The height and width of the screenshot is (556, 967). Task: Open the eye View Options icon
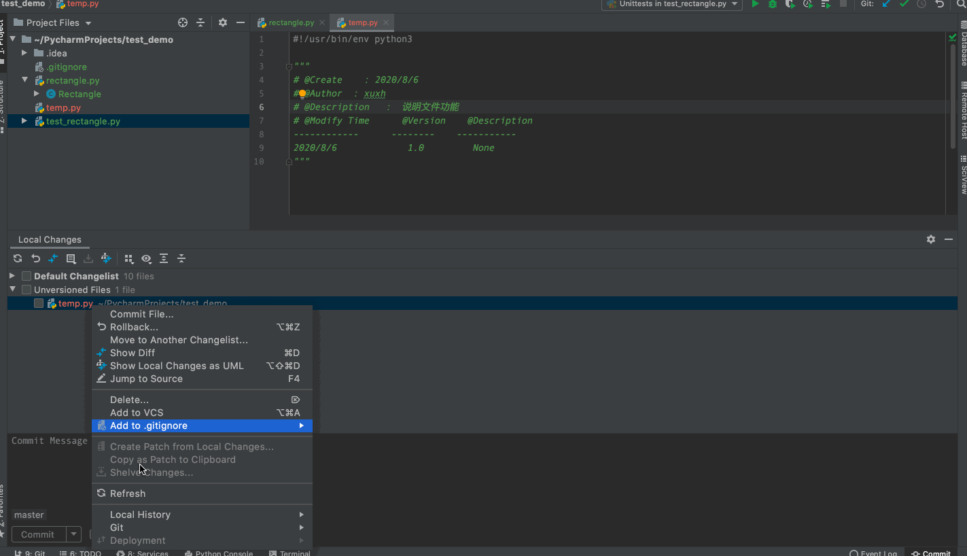click(x=146, y=258)
